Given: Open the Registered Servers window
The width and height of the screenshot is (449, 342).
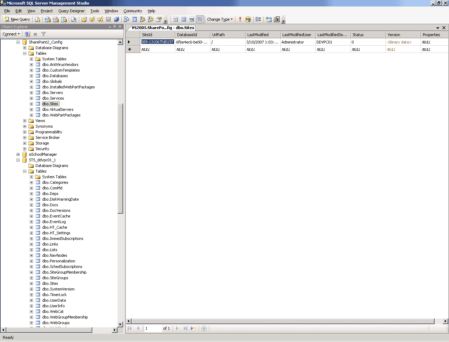Looking at the screenshot, I should pyautogui.click(x=127, y=19).
